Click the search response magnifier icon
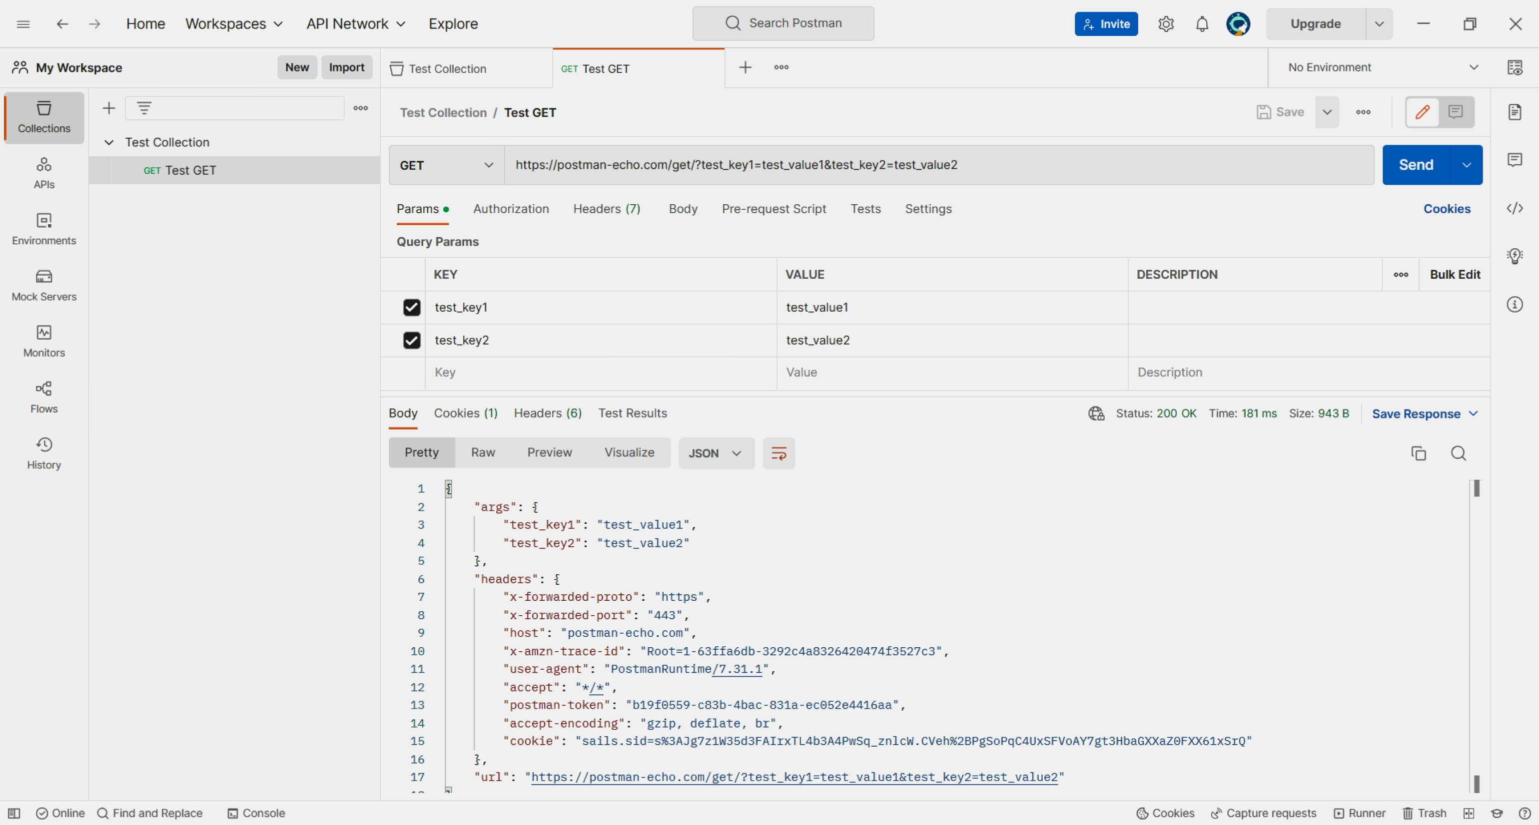The image size is (1539, 825). click(1458, 453)
